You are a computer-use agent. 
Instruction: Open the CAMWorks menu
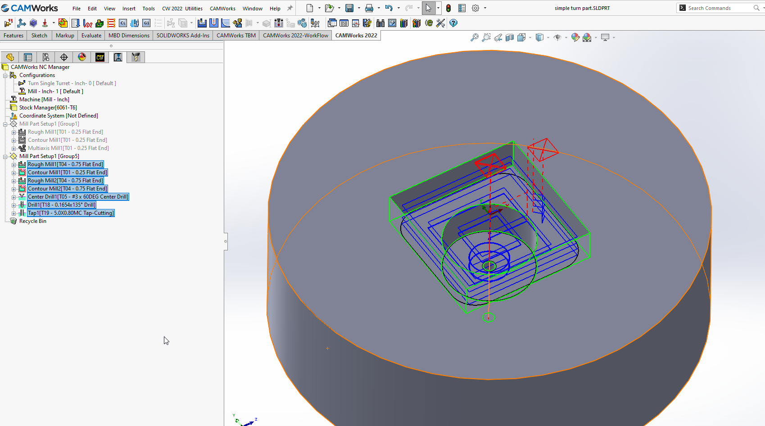point(222,9)
